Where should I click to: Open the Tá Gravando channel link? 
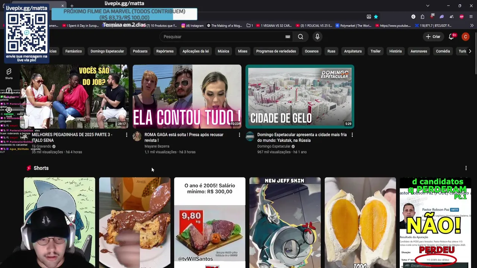click(41, 146)
